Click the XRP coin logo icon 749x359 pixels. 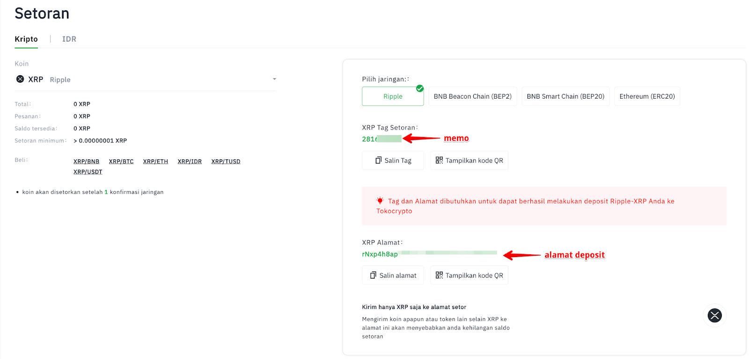(20, 79)
